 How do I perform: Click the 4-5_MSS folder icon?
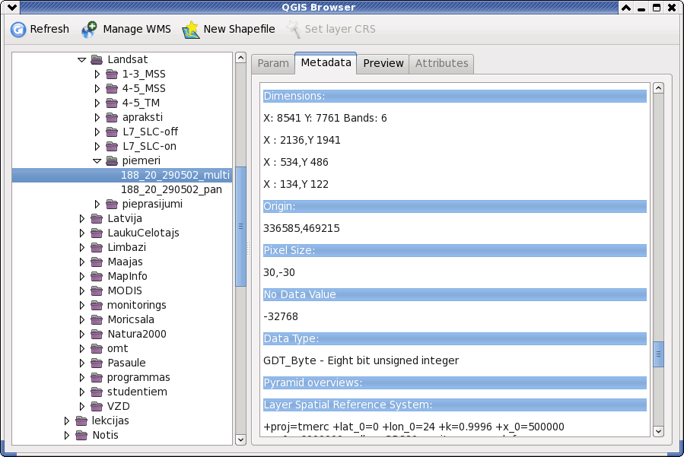coord(112,88)
